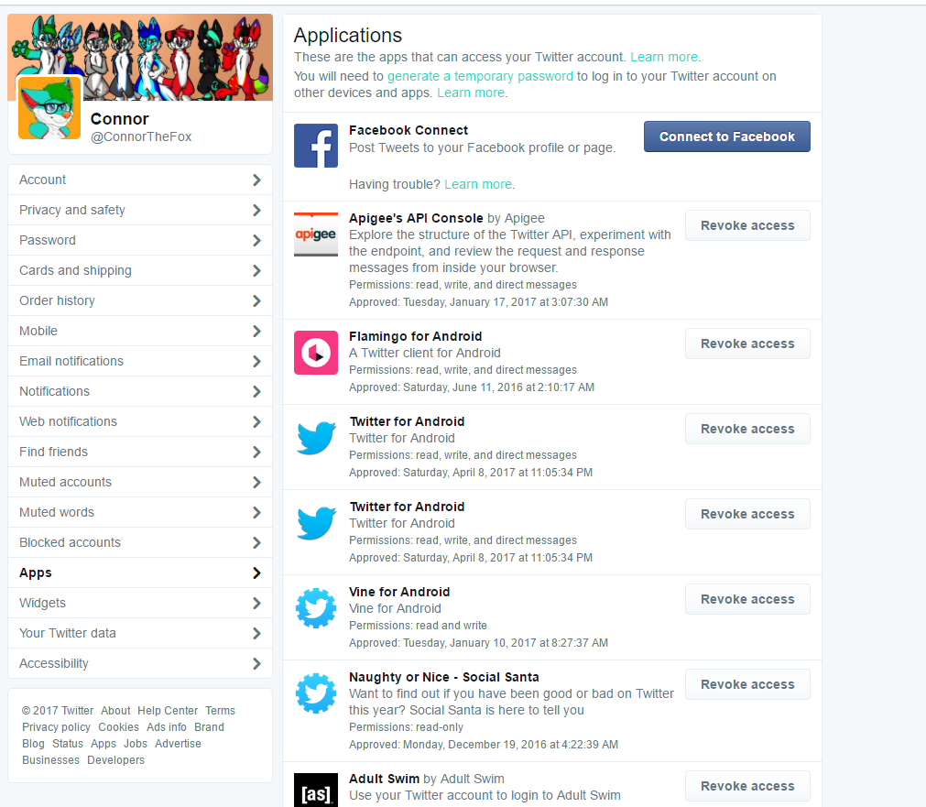Click the chevron on Find friends row
The image size is (926, 807).
(256, 452)
